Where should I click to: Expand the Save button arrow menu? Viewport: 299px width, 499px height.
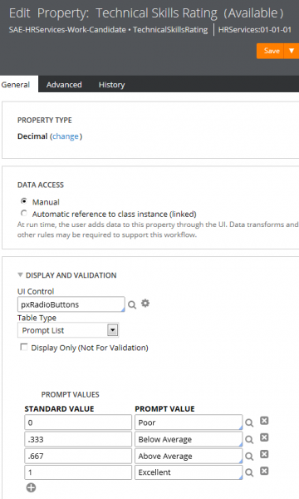click(292, 51)
